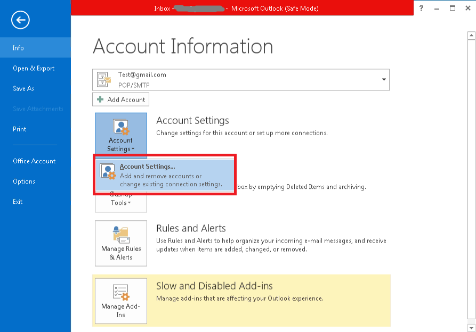
Task: Click the Manage Rules & Alerts bell-folder icon
Action: (x=121, y=235)
